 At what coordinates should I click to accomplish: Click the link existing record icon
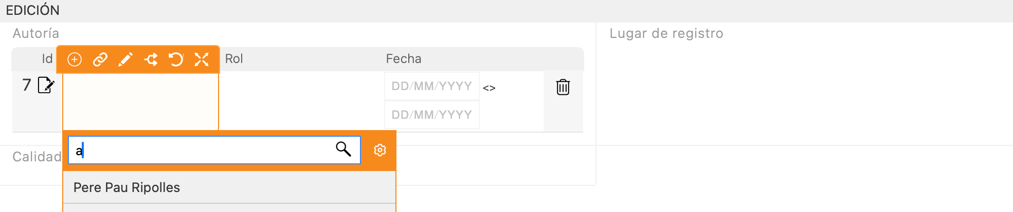pos(100,60)
